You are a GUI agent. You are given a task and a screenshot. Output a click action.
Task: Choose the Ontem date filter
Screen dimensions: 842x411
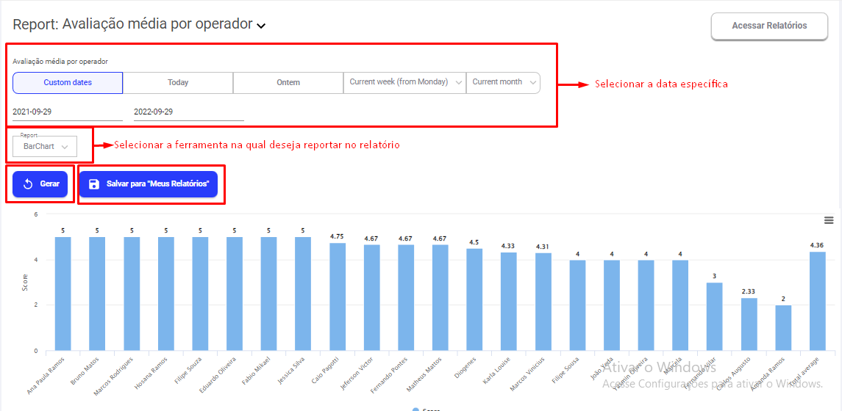pos(288,83)
